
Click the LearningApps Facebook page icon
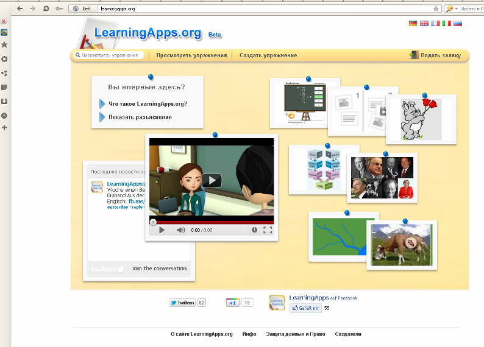click(277, 303)
